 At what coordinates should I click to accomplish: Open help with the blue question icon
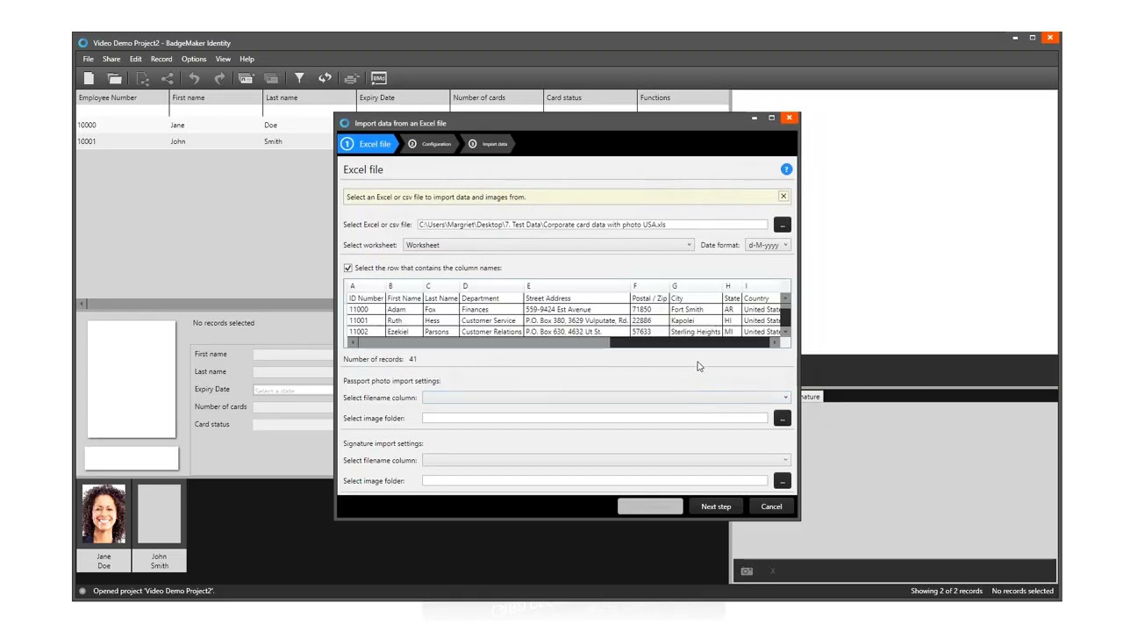click(786, 169)
